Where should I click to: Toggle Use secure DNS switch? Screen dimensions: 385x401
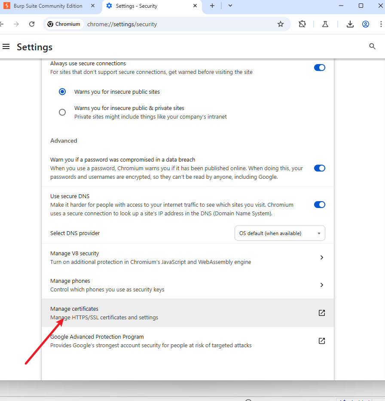point(320,205)
